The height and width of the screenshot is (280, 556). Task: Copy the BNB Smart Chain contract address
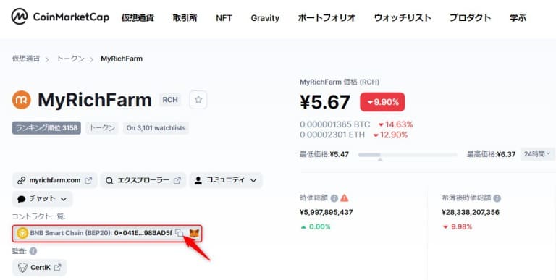click(180, 233)
